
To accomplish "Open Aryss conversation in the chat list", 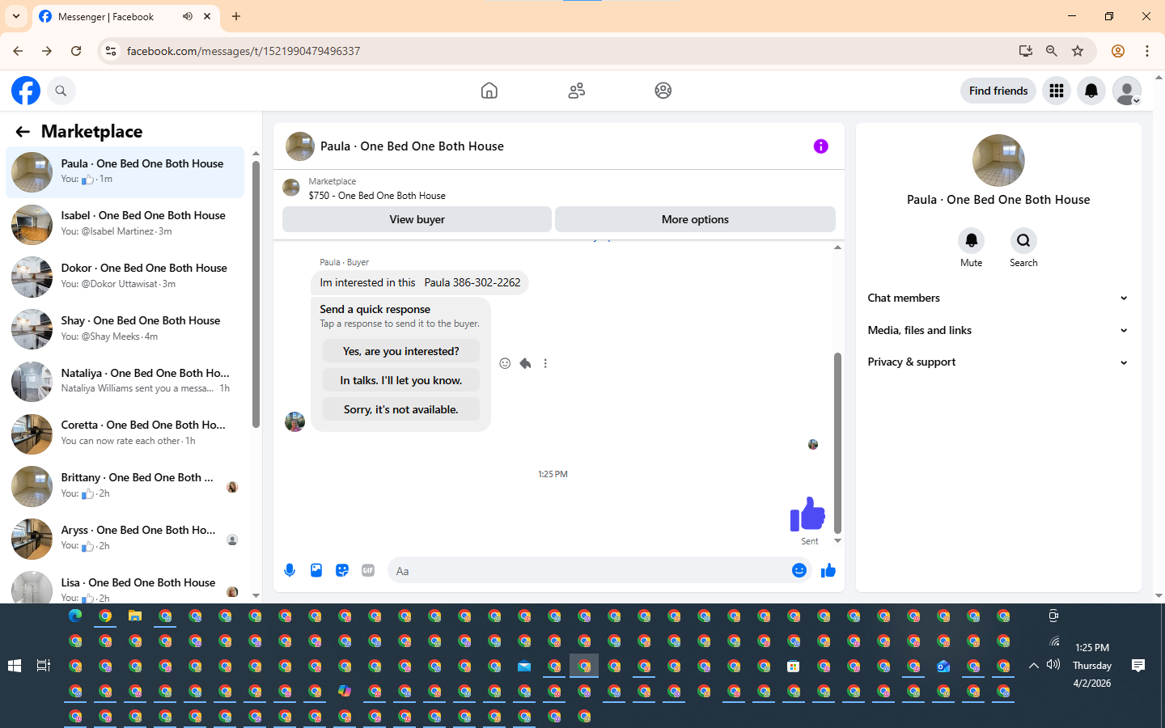I will (x=125, y=539).
